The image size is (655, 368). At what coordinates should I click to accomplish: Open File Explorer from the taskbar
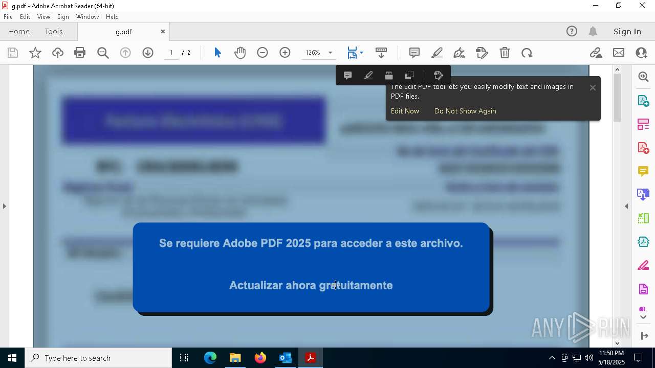(235, 358)
